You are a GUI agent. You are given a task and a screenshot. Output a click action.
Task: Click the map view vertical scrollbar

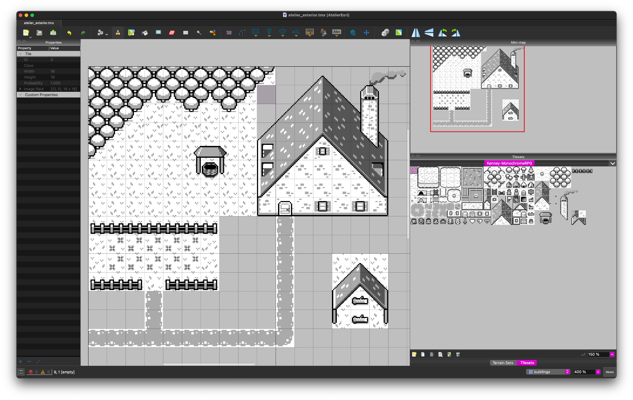(x=408, y=184)
